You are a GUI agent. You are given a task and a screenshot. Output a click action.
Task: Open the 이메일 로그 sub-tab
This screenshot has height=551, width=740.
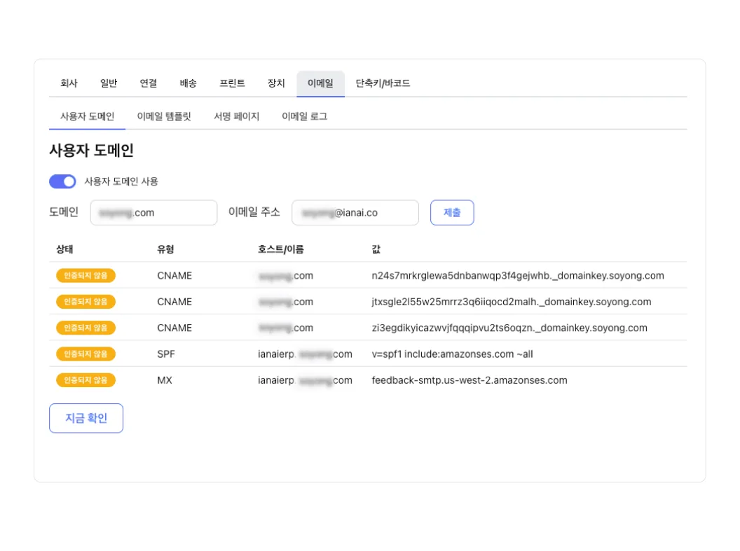pyautogui.click(x=303, y=116)
